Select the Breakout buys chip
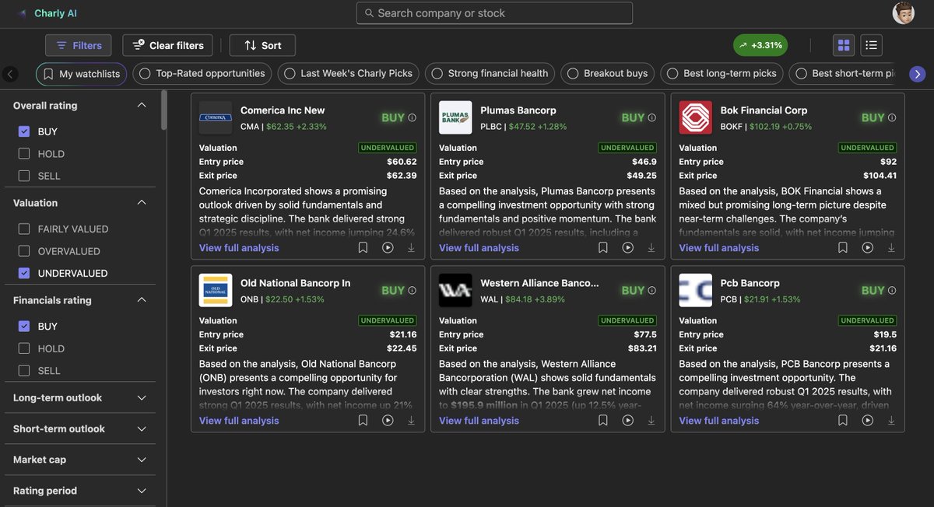Screen dimensions: 934x507 click(x=608, y=74)
